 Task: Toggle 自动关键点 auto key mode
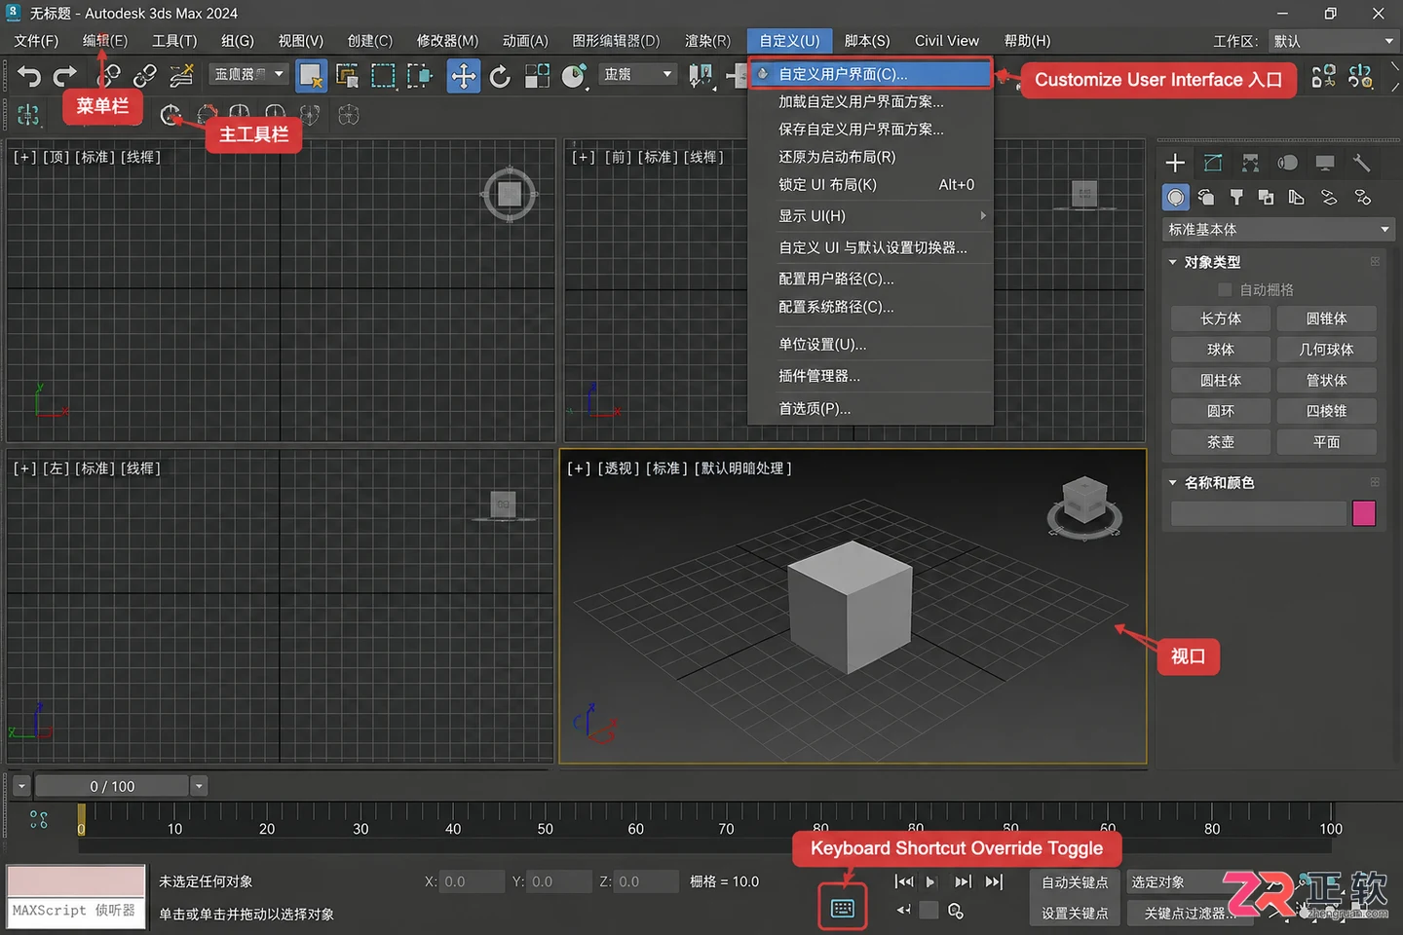click(1075, 882)
